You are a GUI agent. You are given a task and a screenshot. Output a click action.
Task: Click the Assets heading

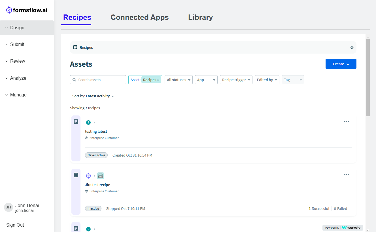pyautogui.click(x=81, y=64)
